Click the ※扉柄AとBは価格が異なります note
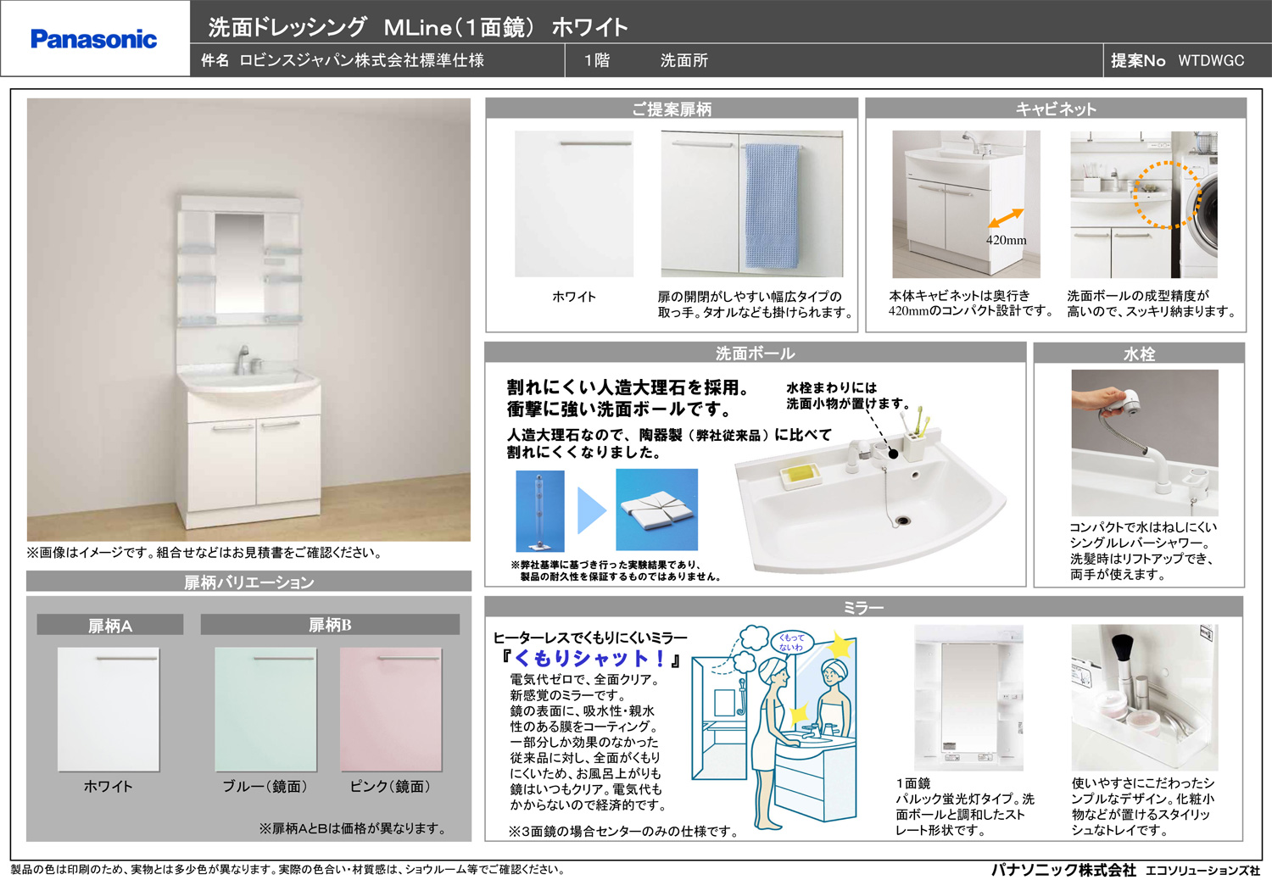 click(354, 827)
